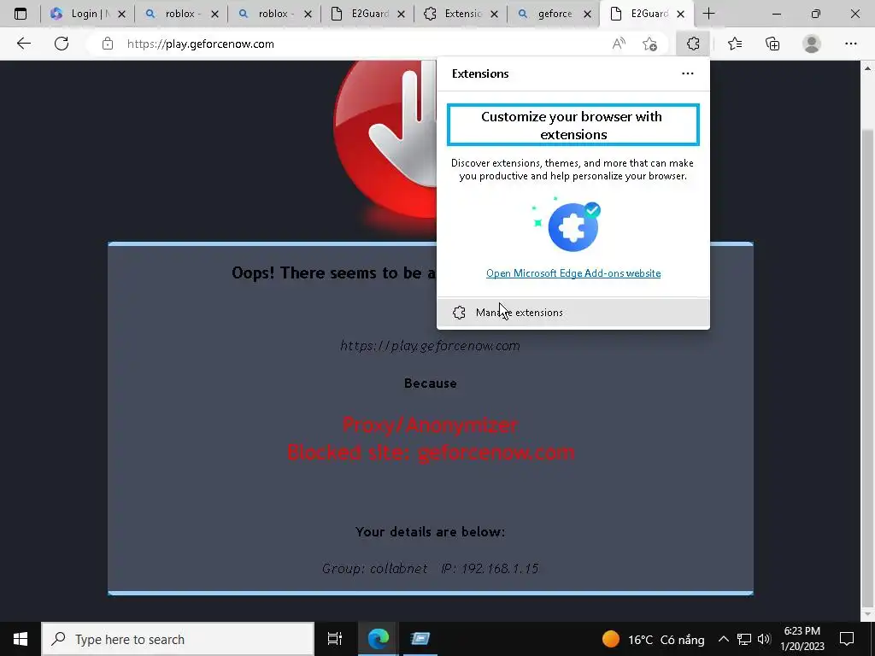This screenshot has width=875, height=656.
Task: Open the notification center icon
Action: pyautogui.click(x=847, y=639)
